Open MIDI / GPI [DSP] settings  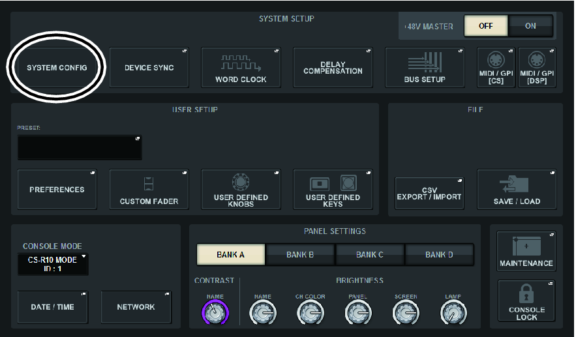536,68
